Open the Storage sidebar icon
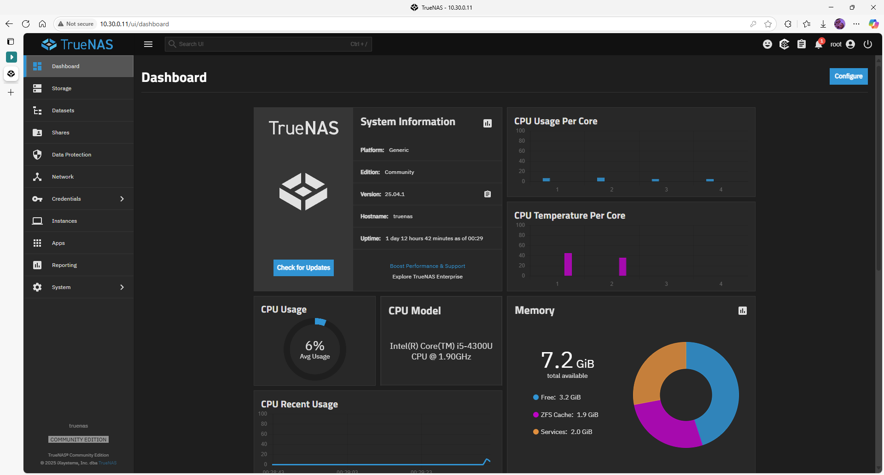Viewport: 884px width, 475px height. 37,88
